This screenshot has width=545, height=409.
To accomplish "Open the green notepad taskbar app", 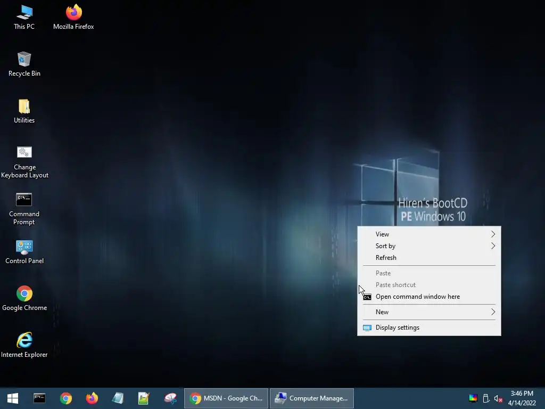I will click(x=144, y=398).
